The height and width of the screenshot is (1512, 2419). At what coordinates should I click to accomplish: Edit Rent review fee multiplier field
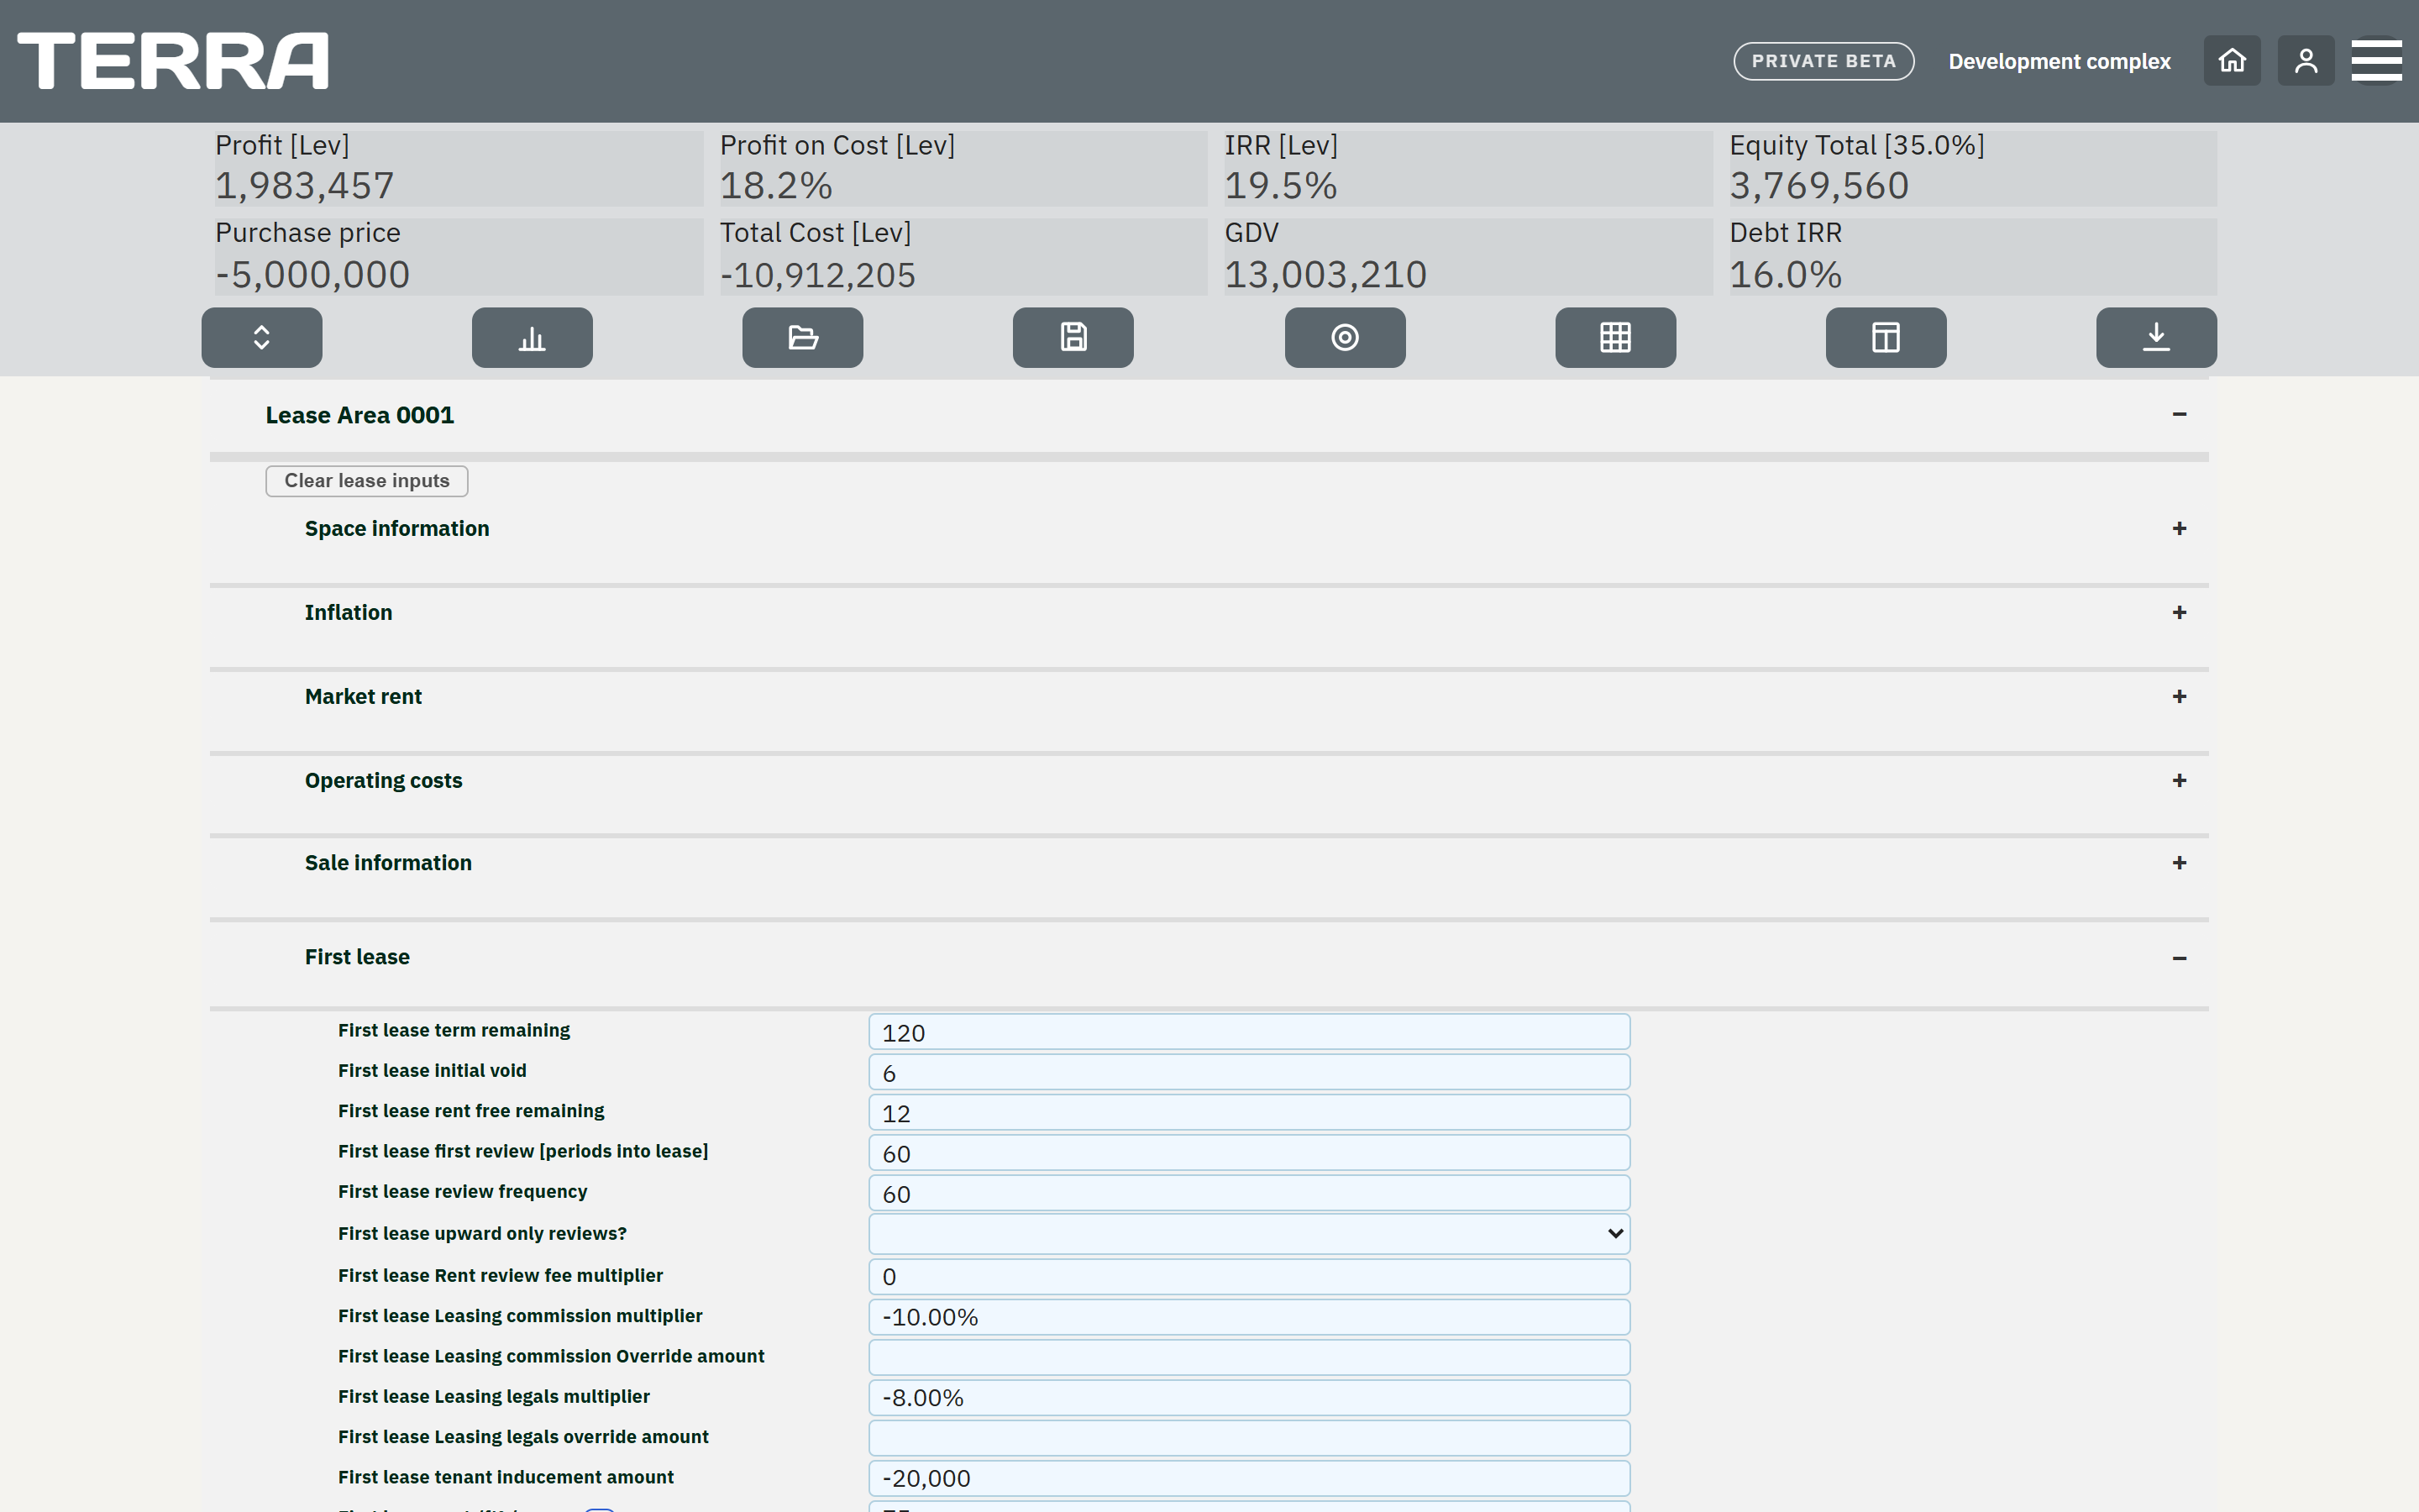(x=1250, y=1277)
